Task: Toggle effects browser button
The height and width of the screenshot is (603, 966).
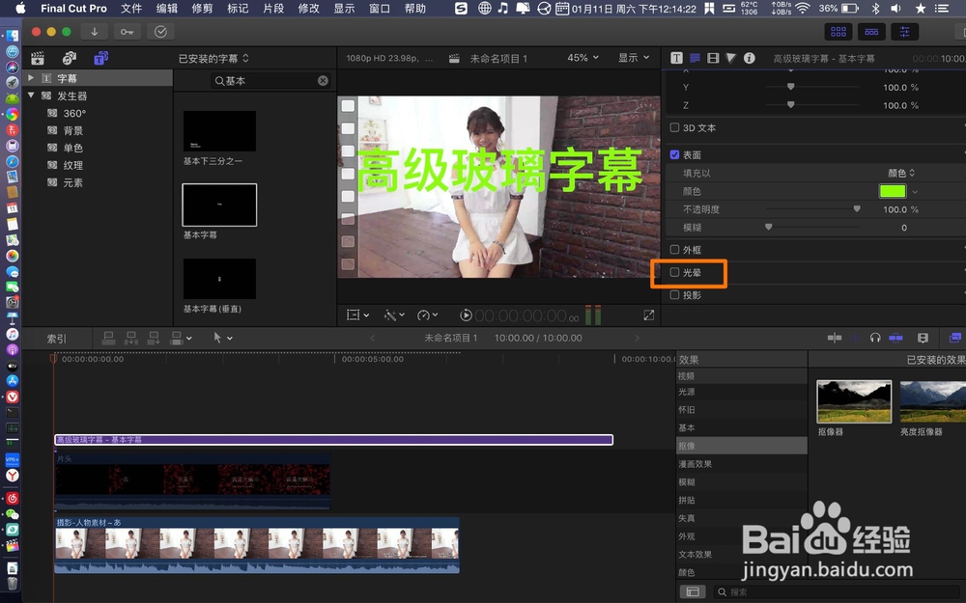Action: pyautogui.click(x=955, y=338)
